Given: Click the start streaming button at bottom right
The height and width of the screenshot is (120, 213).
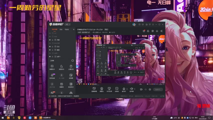Looking at the screenshot, I should click(x=158, y=89).
